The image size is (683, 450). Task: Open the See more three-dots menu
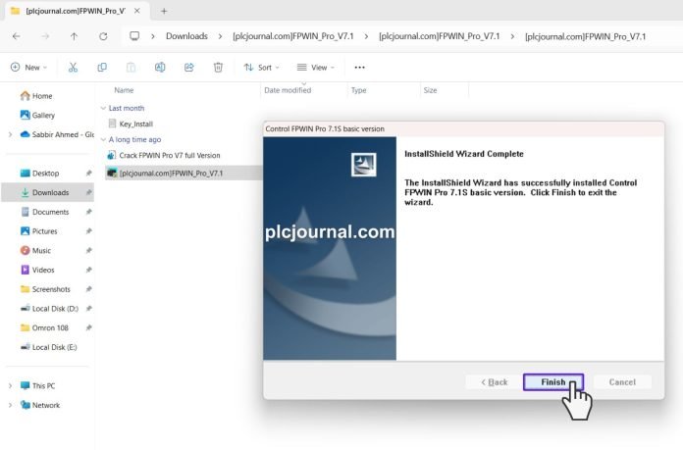[359, 68]
